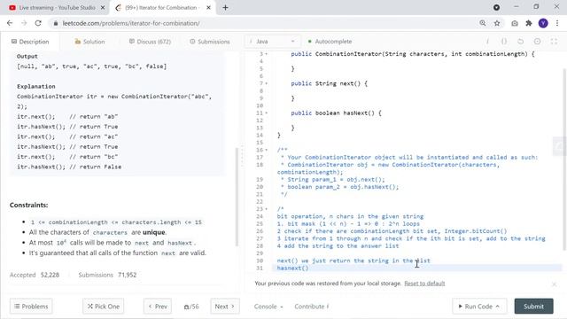The width and height of the screenshot is (567, 319).
Task: Open the extensions puzzle icon
Action: 529,23
